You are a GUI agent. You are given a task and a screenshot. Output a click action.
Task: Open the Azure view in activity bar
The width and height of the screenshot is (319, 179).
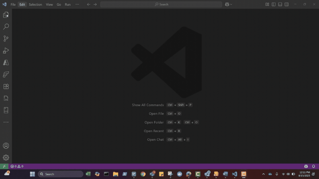(6, 62)
